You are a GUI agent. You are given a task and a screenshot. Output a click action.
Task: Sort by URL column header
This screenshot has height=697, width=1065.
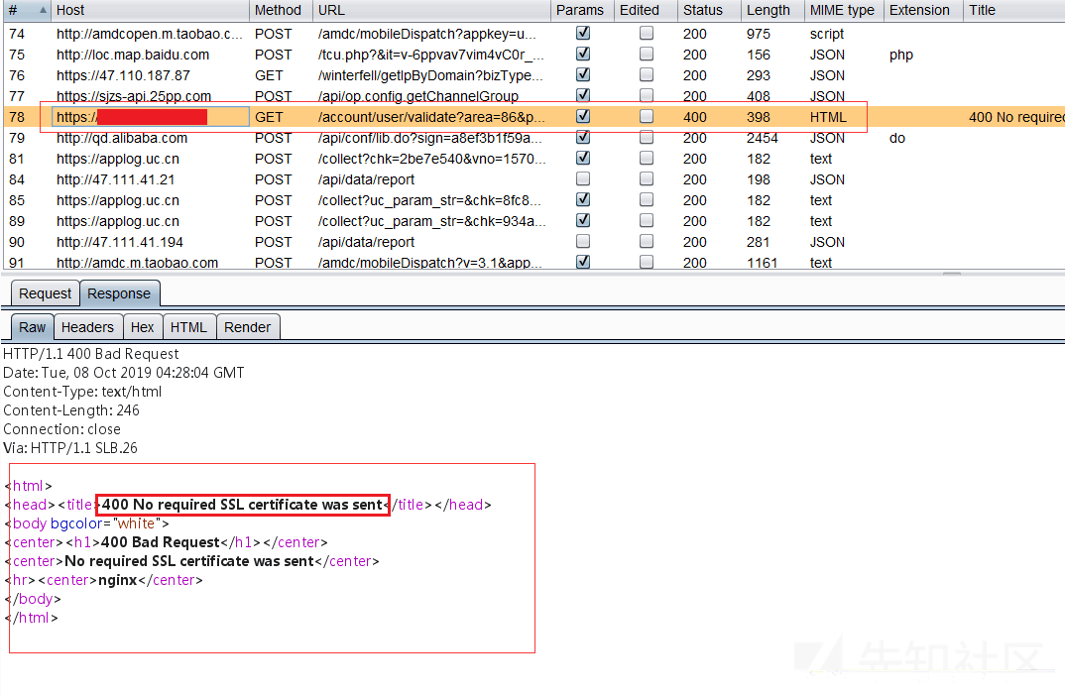pyautogui.click(x=431, y=10)
